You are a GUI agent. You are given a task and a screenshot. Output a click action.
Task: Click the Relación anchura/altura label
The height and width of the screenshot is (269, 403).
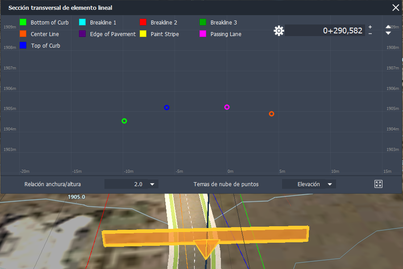pos(52,184)
